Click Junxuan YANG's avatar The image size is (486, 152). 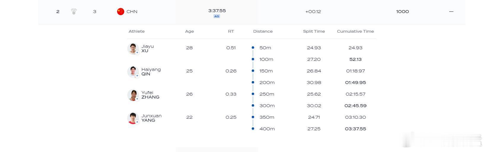[133, 118]
